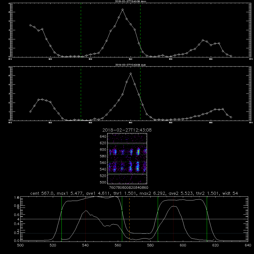This screenshot has width=254, height=254.
Task: Click the 540 label on bottom plot x-axis
Action: [85, 245]
